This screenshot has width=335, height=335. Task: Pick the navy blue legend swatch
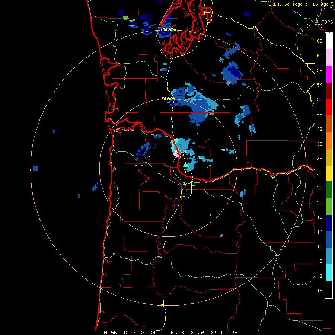click(329, 223)
